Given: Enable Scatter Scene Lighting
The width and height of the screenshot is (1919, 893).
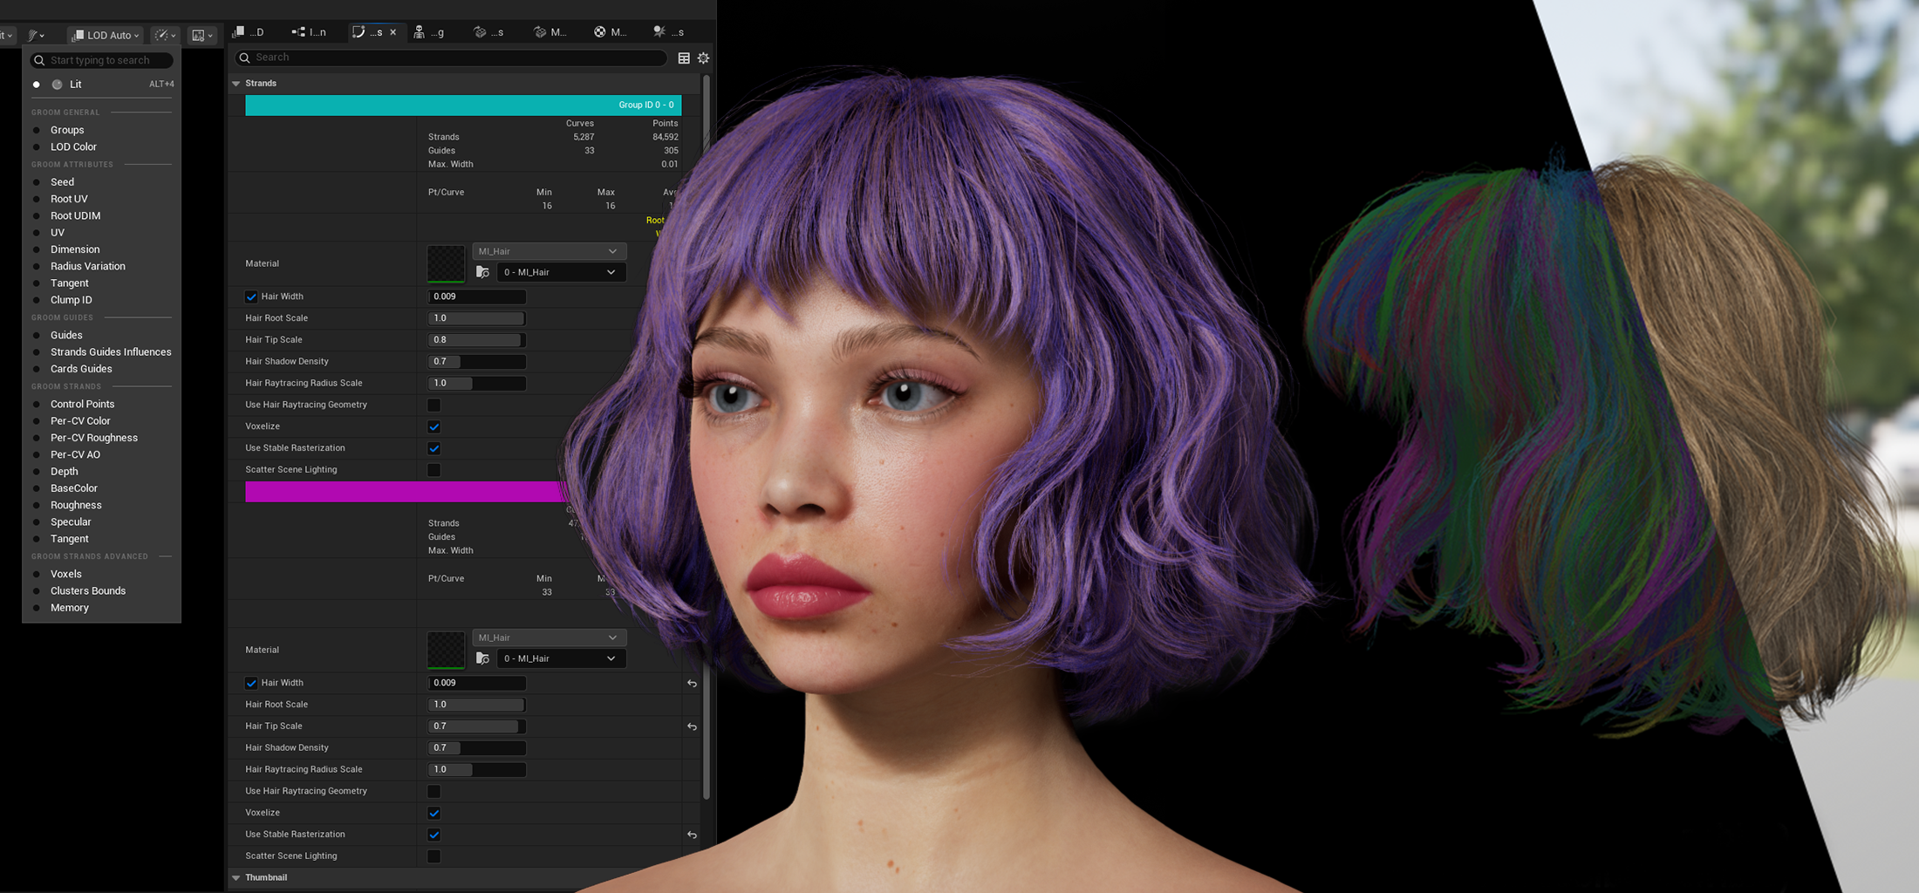Looking at the screenshot, I should tap(434, 469).
